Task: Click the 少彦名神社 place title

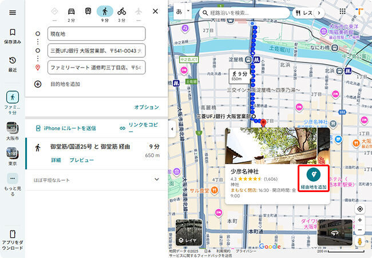Action: [x=244, y=171]
